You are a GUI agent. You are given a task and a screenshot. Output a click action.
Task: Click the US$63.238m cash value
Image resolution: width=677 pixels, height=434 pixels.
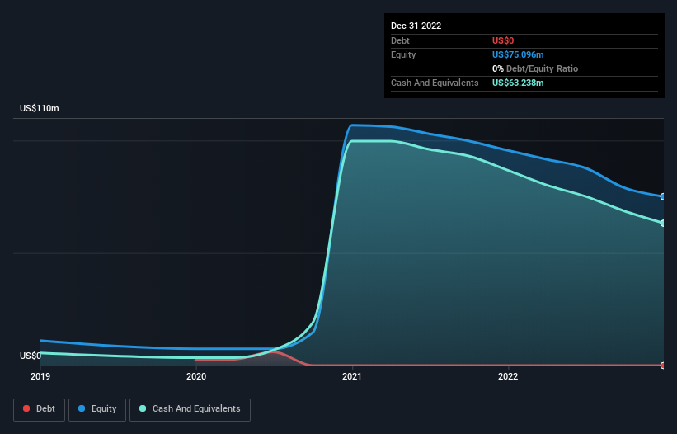518,83
